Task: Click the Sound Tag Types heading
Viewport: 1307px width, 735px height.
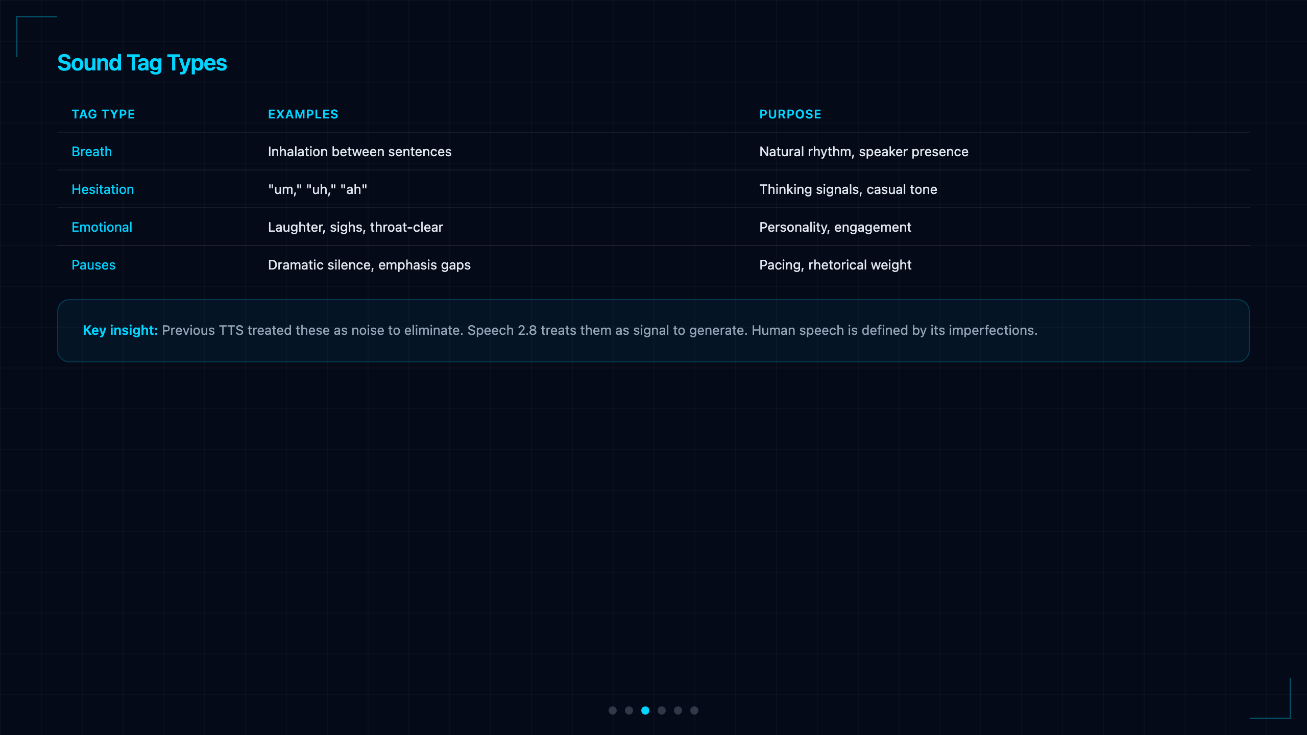Action: 142,63
